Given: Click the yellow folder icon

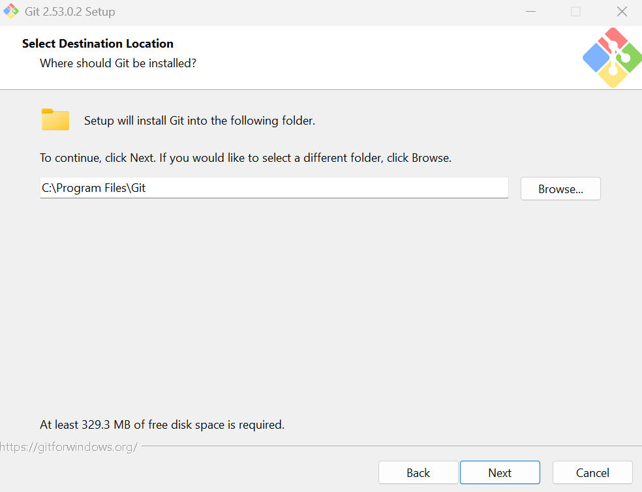Looking at the screenshot, I should pyautogui.click(x=55, y=120).
